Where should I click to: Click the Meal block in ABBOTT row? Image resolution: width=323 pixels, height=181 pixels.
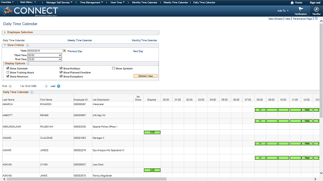tap(307, 121)
